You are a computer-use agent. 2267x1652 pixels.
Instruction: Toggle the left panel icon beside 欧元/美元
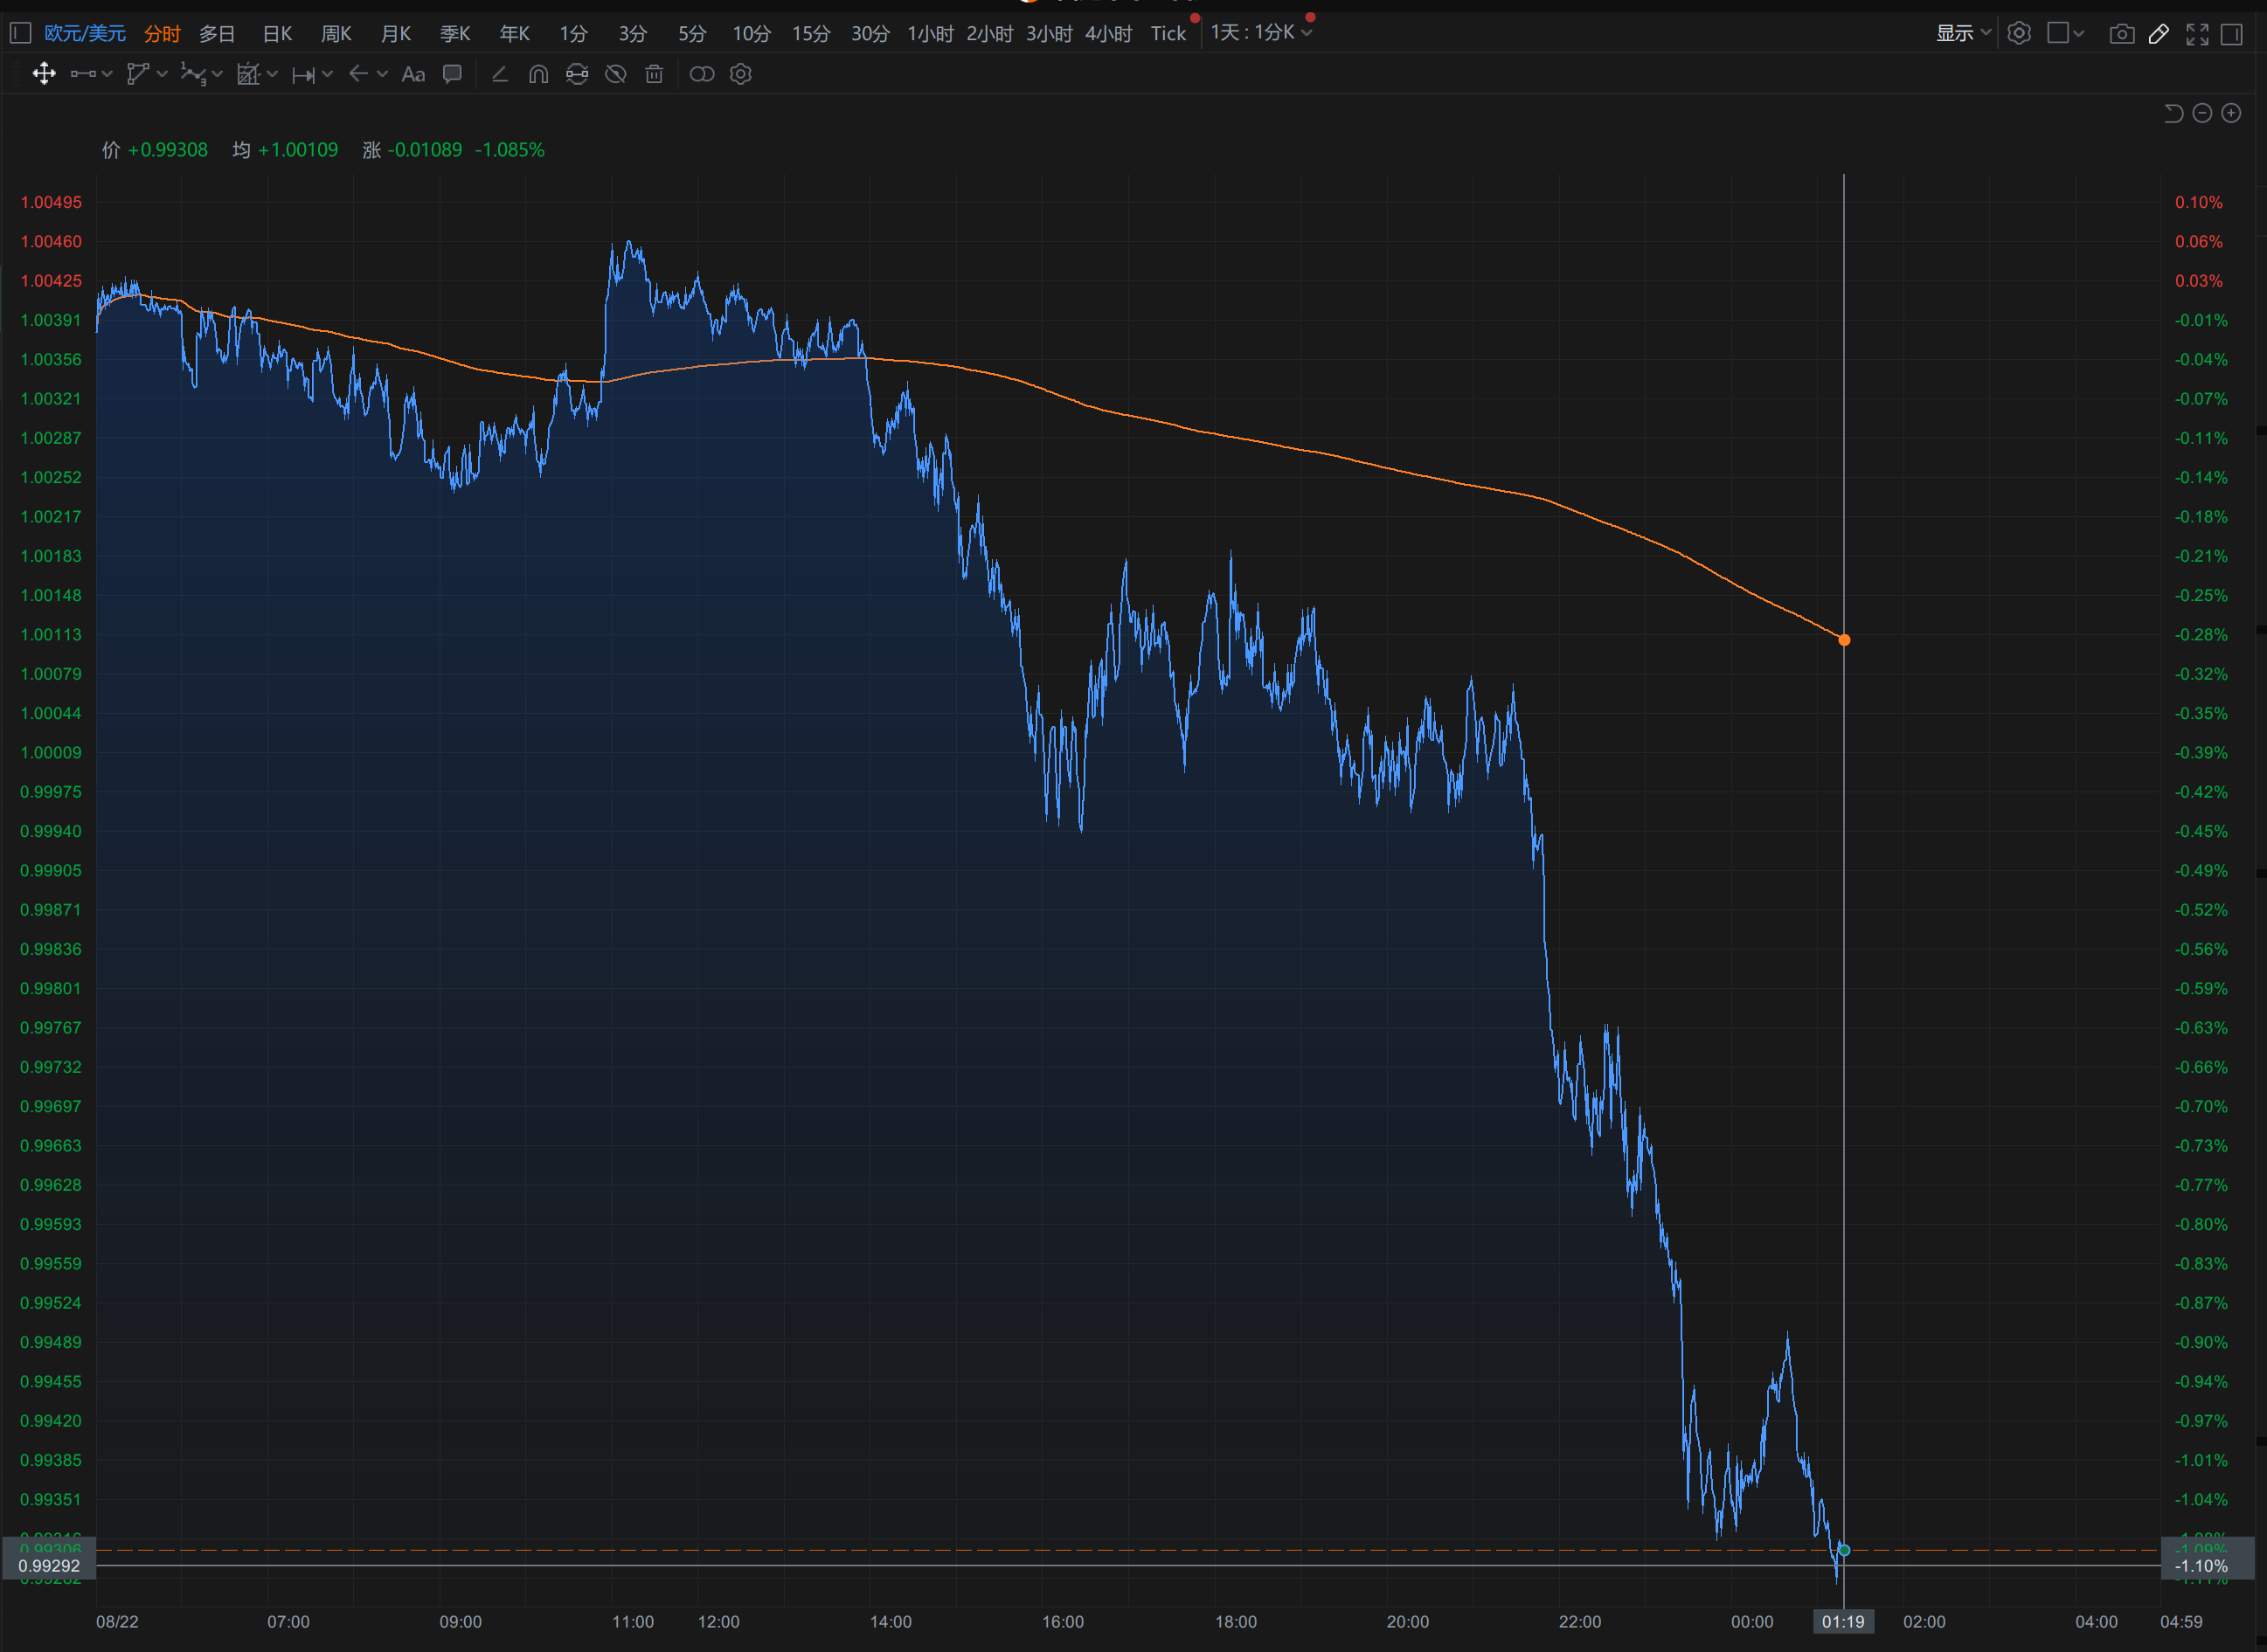point(21,33)
